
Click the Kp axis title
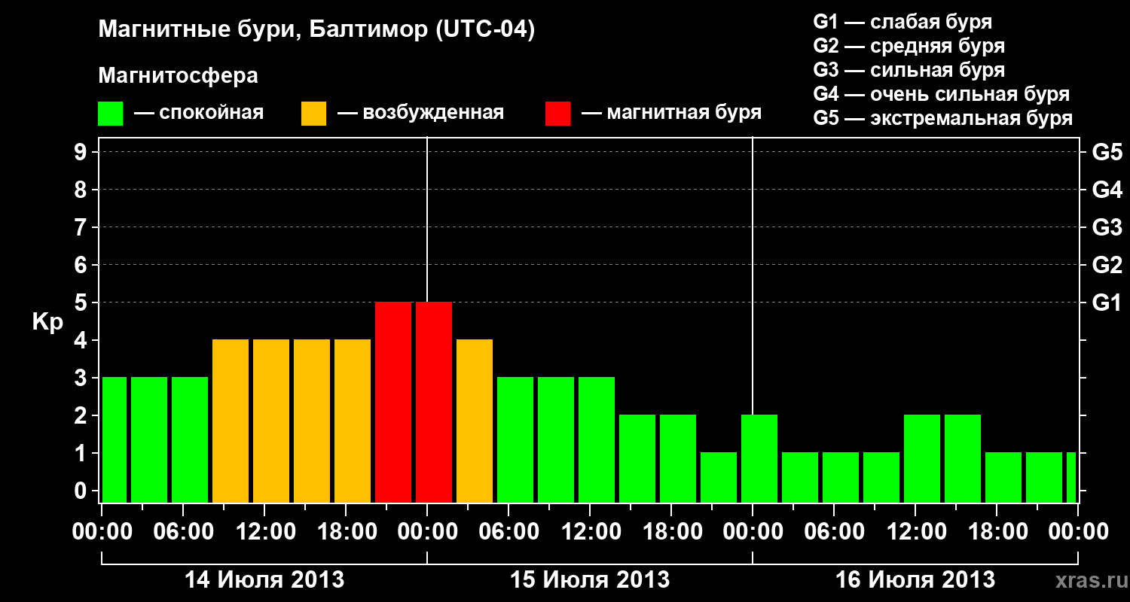pyautogui.click(x=48, y=322)
